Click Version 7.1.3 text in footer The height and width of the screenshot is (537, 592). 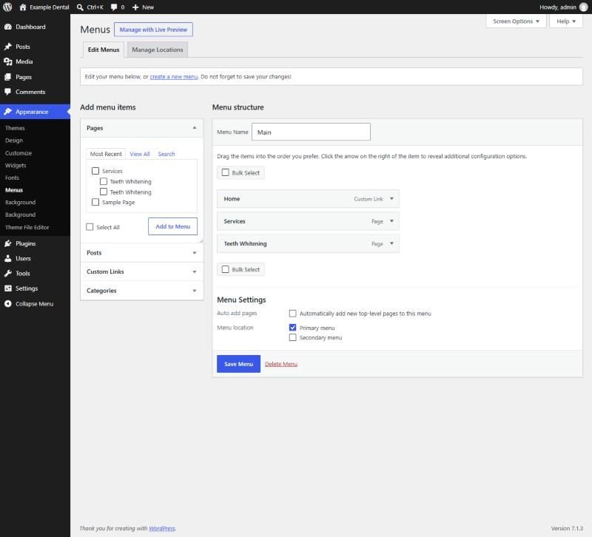(x=567, y=528)
